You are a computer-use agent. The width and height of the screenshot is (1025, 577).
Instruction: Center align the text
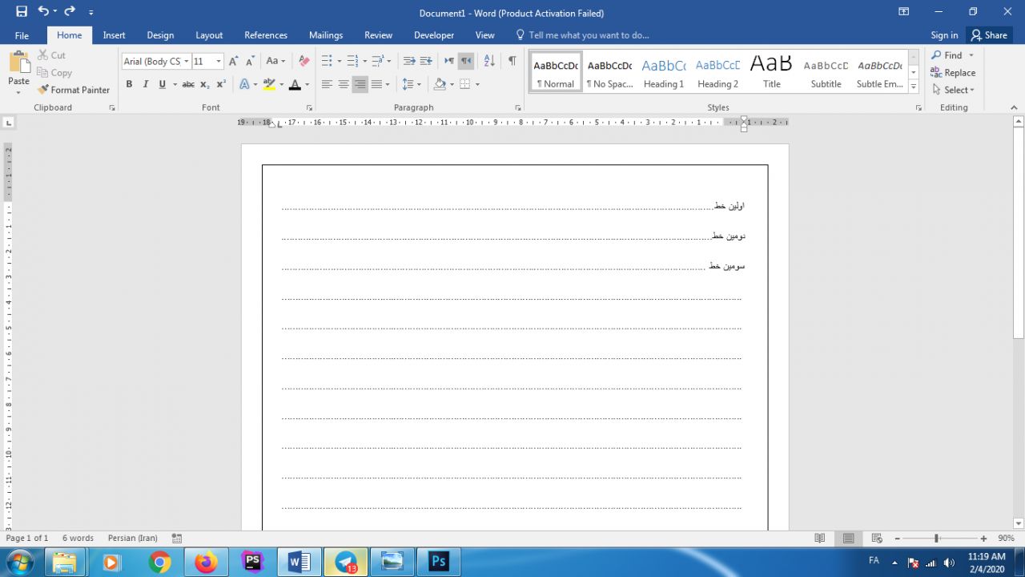(x=344, y=84)
